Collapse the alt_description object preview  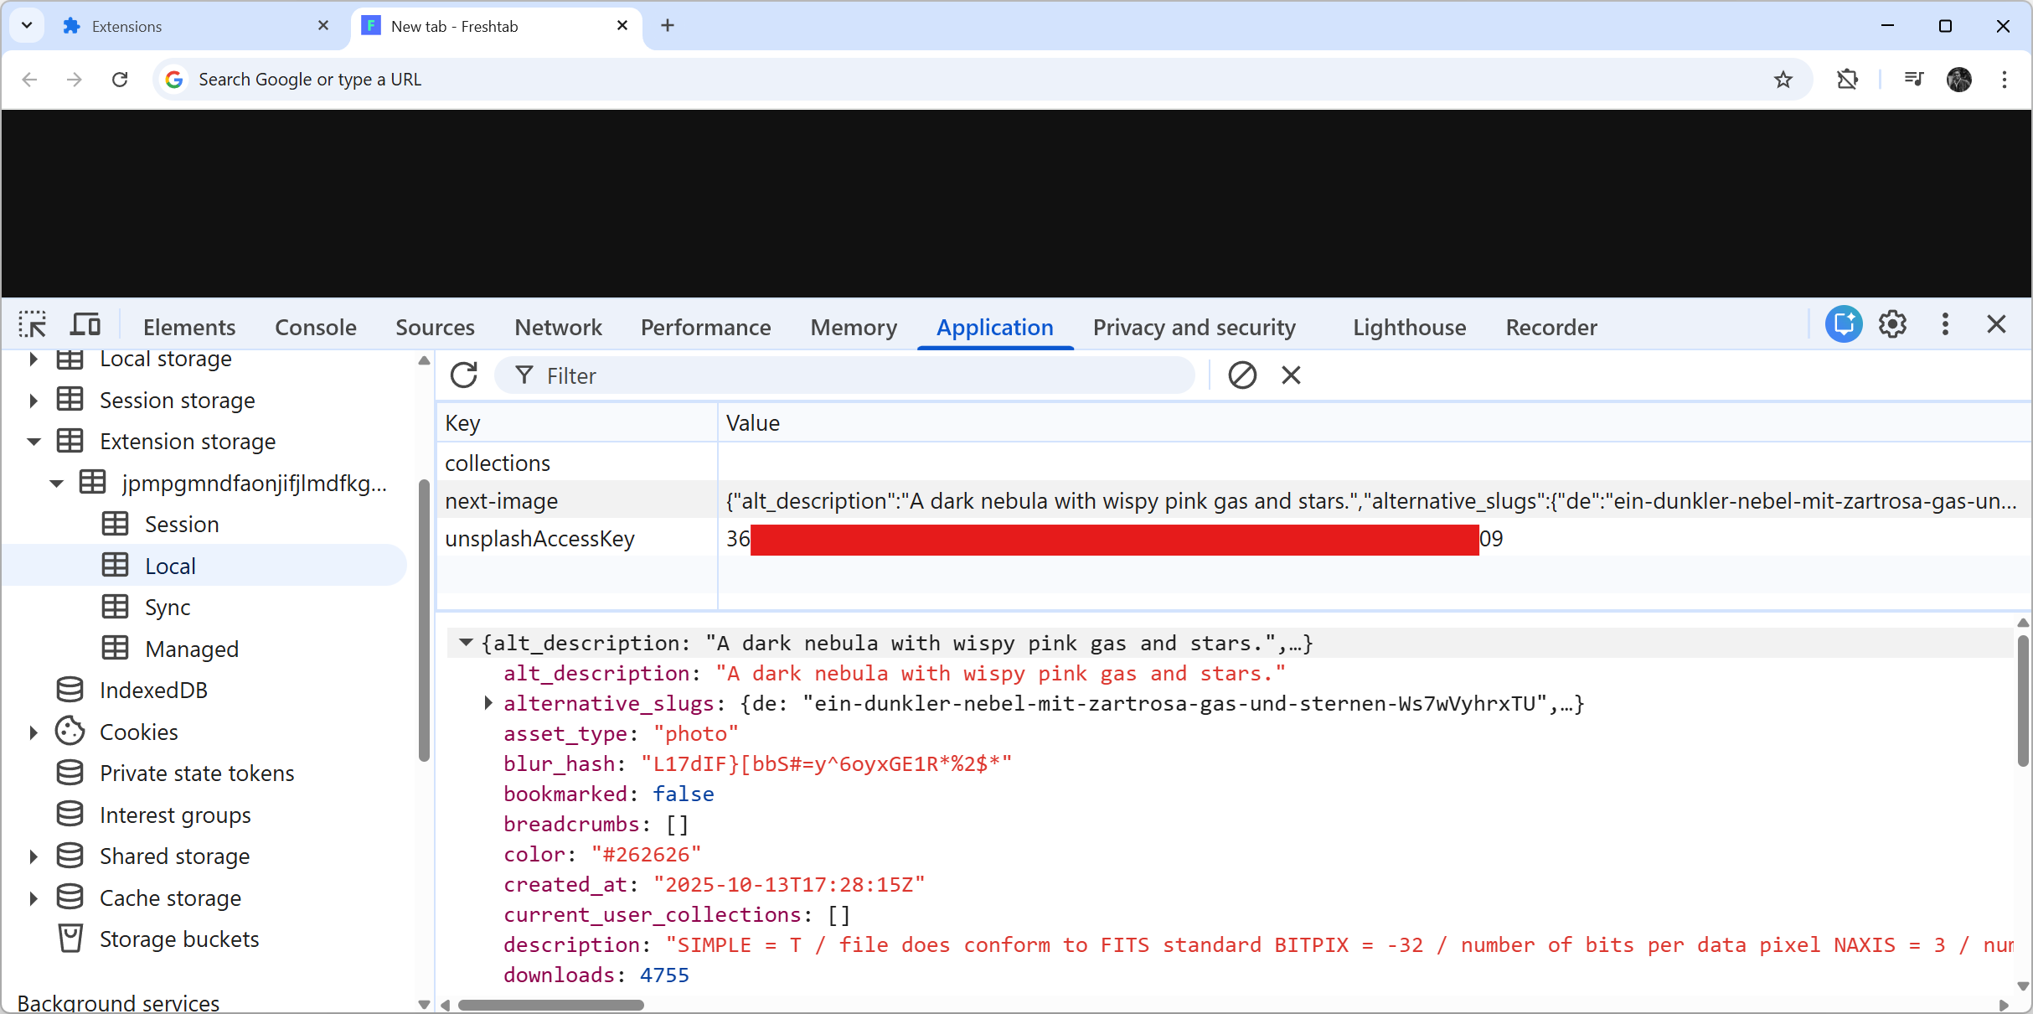click(467, 643)
